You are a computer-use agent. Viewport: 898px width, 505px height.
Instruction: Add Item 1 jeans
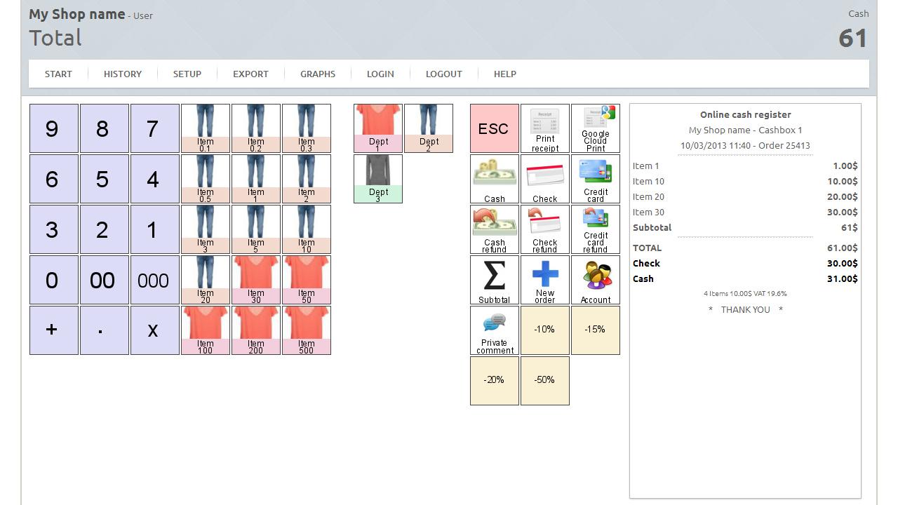click(256, 179)
